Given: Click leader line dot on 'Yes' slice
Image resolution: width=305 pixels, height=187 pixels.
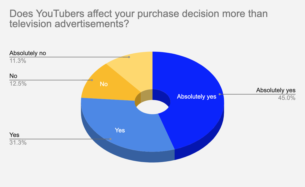Looking at the screenshot, I should [111, 139].
